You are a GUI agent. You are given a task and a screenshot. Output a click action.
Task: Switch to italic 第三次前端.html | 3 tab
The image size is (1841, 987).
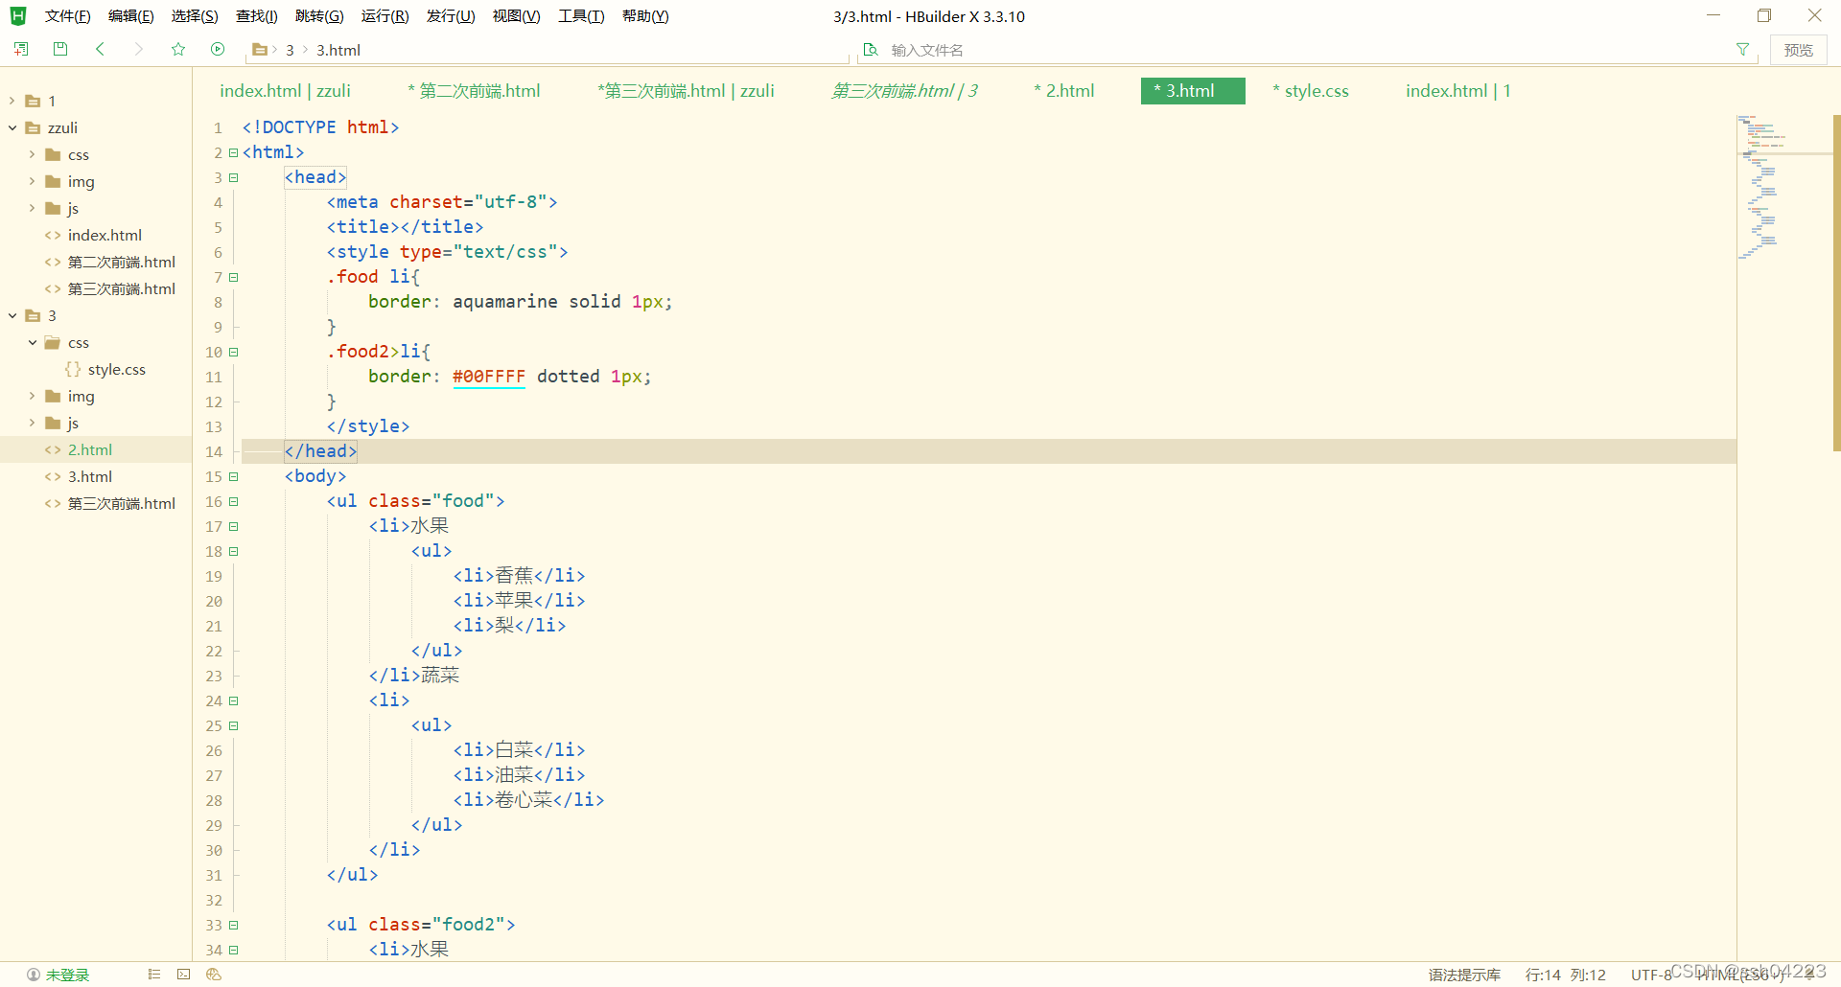[904, 91]
